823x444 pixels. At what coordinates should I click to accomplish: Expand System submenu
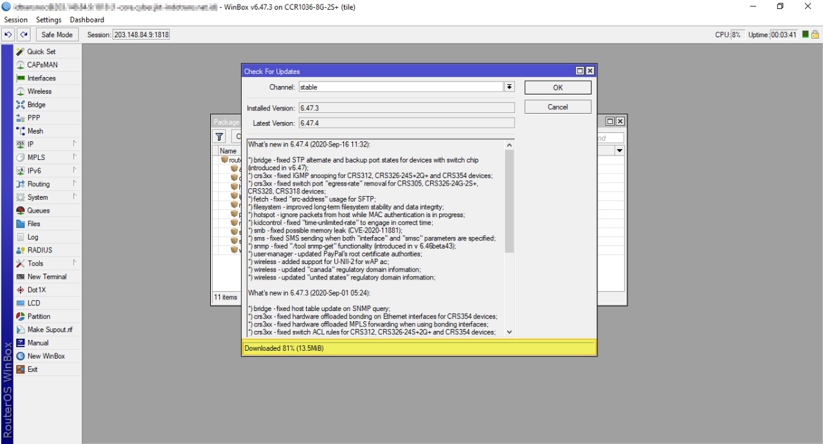(75, 197)
